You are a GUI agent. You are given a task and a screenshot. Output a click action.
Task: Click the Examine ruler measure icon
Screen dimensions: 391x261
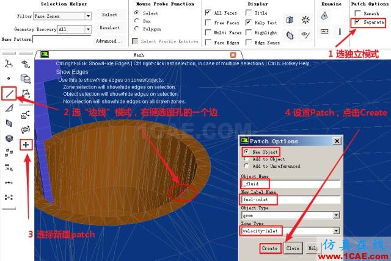(x=324, y=32)
